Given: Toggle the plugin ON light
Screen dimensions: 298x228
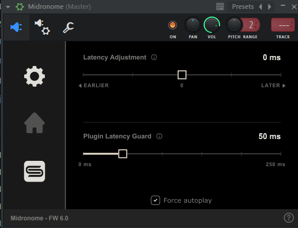Looking at the screenshot, I should 172,25.
